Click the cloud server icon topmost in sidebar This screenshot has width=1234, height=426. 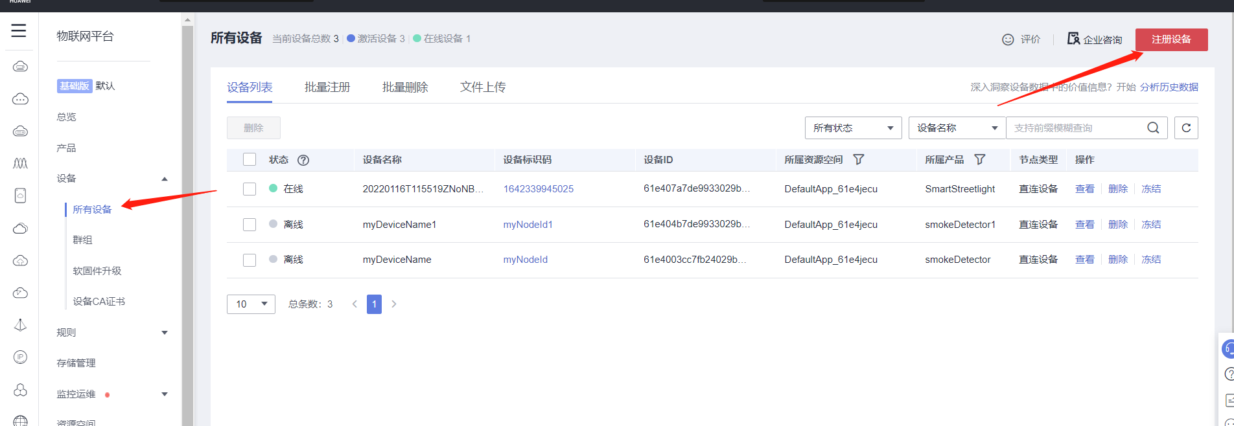pos(20,66)
